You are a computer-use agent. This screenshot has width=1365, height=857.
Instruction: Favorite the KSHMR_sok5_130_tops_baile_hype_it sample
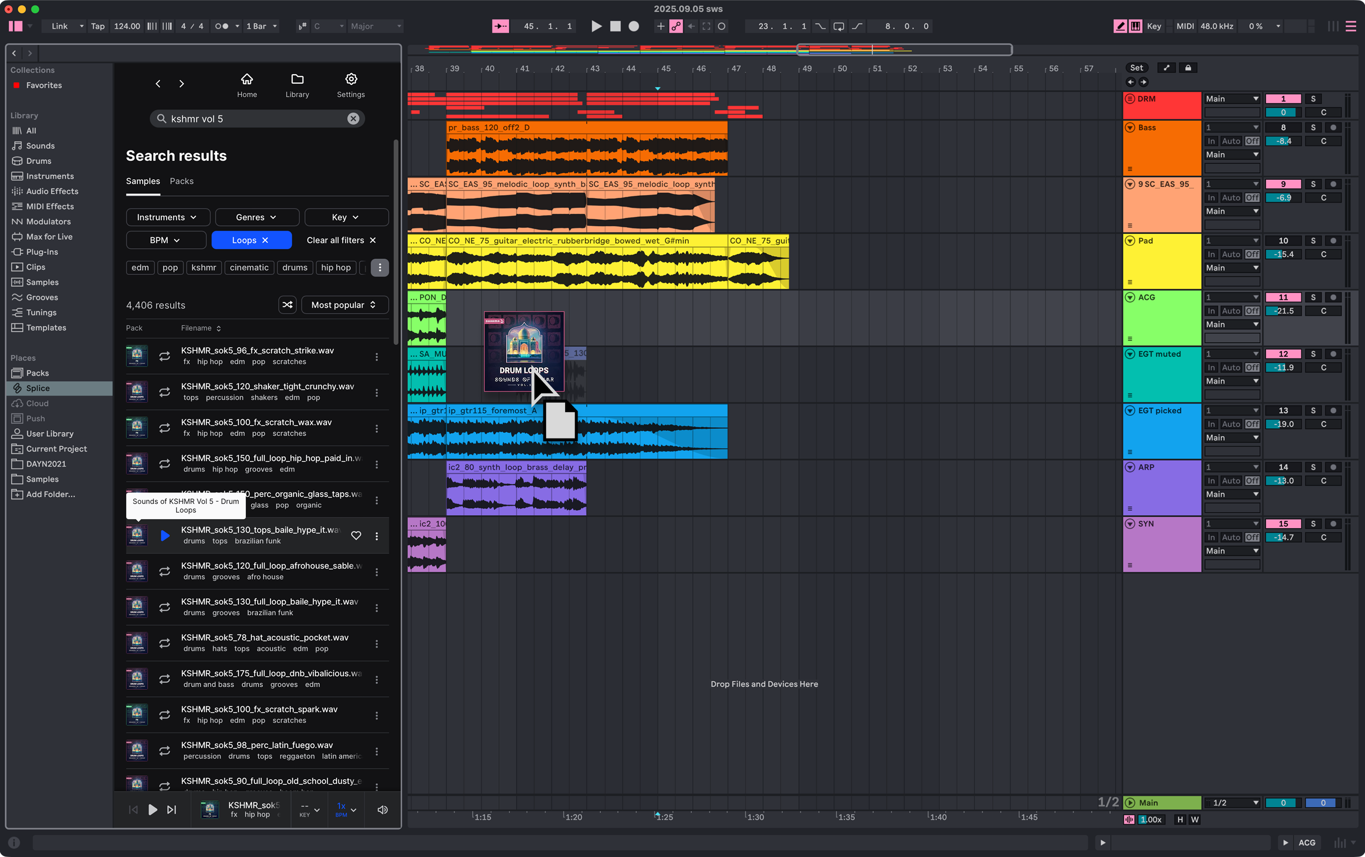coord(356,535)
